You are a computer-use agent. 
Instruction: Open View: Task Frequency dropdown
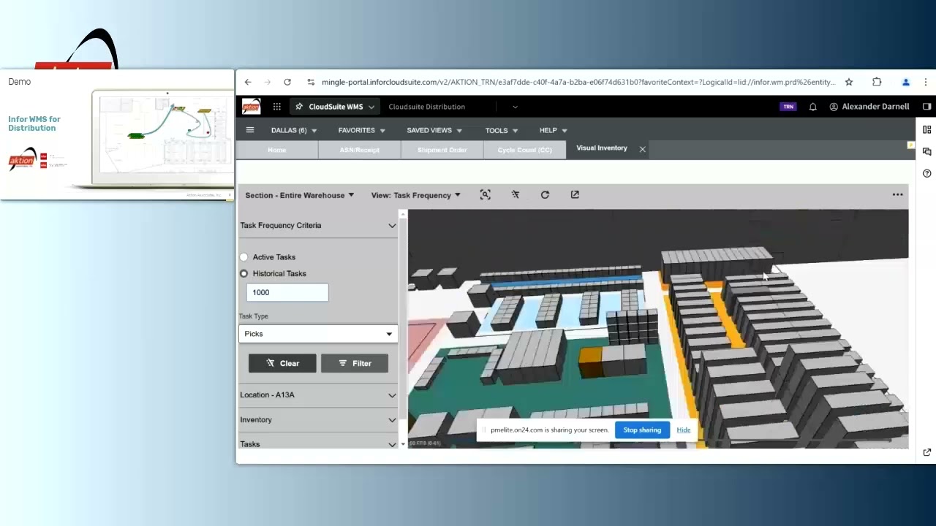416,195
